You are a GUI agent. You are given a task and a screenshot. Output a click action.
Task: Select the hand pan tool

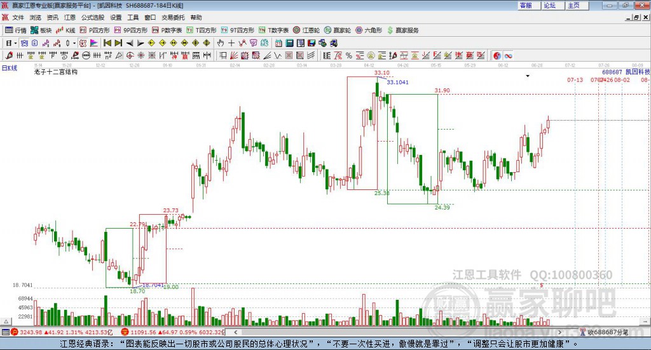point(221,43)
